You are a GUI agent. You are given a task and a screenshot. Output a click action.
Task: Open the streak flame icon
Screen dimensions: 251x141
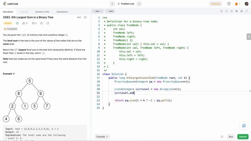pyautogui.click(x=236, y=4)
